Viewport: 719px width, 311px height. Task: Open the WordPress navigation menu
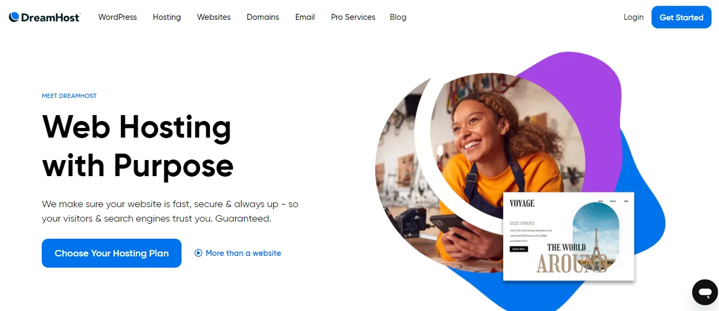coord(118,17)
